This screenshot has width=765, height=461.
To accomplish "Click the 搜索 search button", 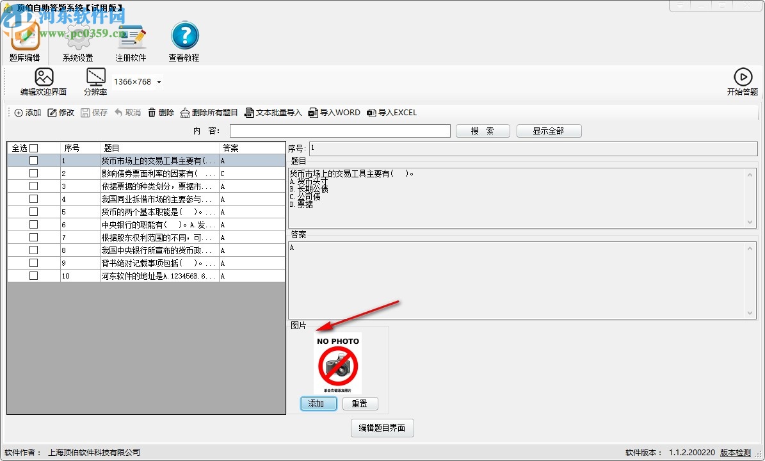I will click(483, 131).
